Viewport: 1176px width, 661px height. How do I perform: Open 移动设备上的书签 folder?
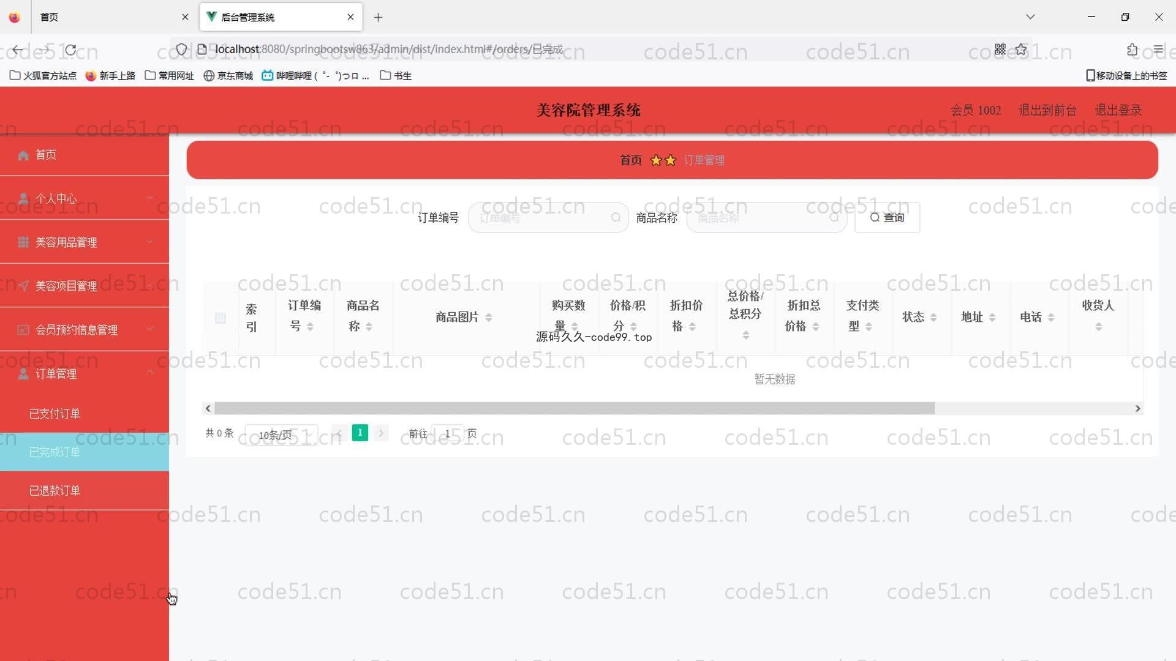1126,76
